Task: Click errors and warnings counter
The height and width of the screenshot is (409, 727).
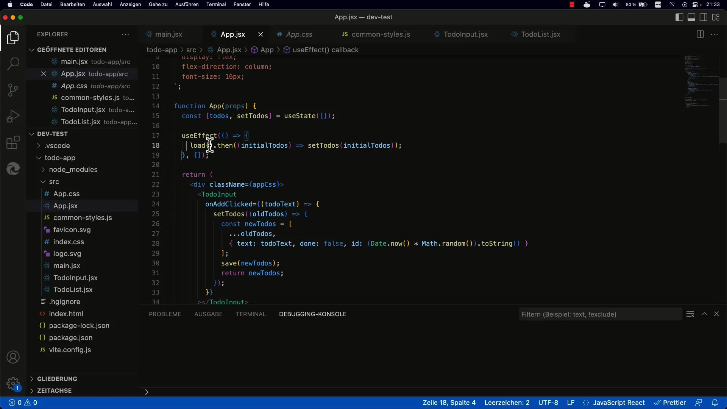Action: 23,403
